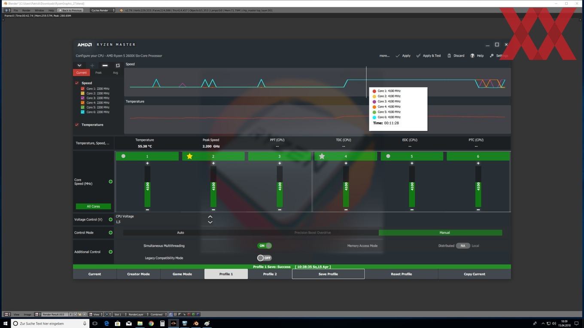Image resolution: width=584 pixels, height=328 pixels.
Task: Collapse the graph panel with the chevron
Action: (x=79, y=65)
